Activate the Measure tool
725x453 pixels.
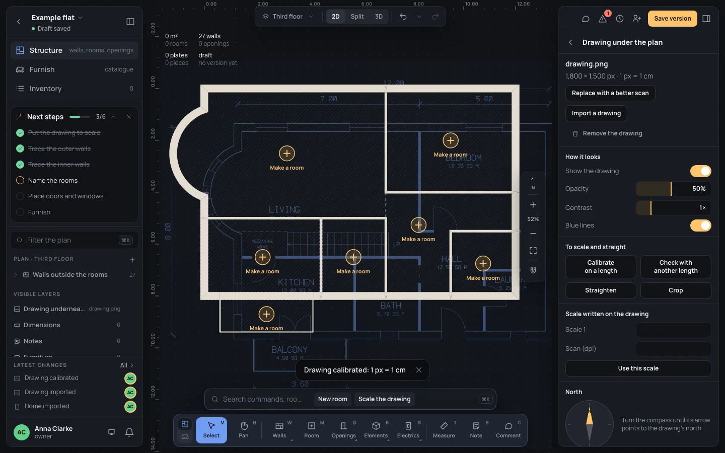coord(444,430)
